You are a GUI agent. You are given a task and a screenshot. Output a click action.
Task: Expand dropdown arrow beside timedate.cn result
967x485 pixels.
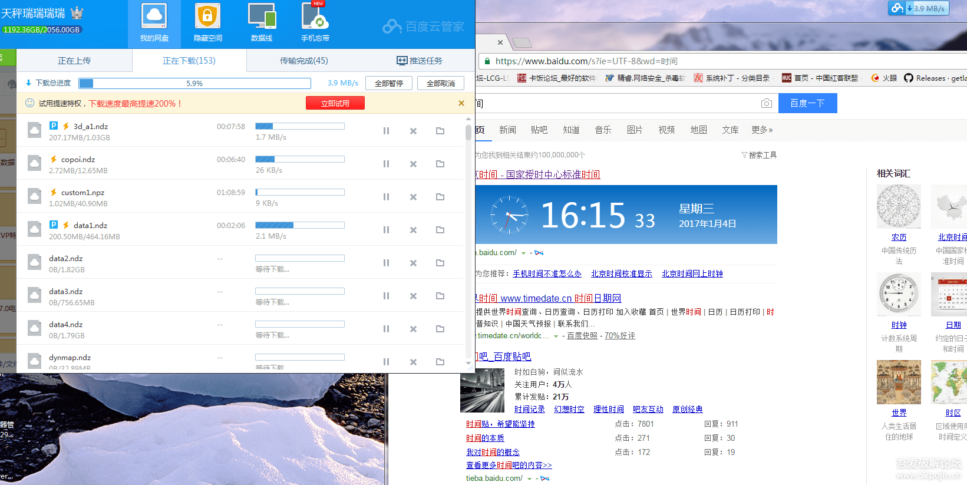coord(556,336)
